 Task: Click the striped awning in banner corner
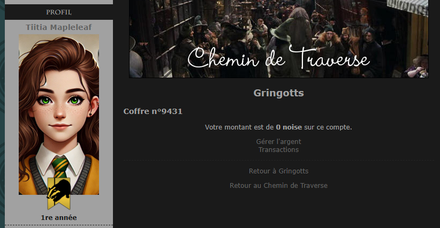[x=407, y=6]
